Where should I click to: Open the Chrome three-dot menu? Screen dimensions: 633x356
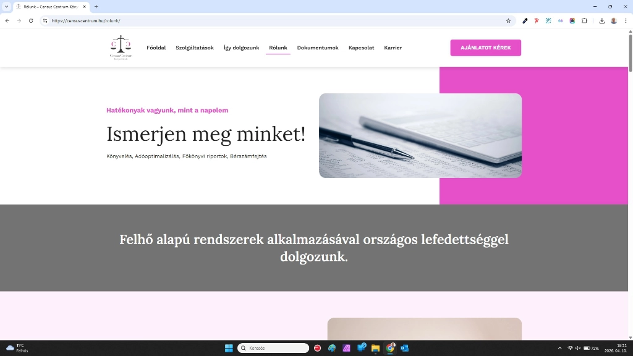coord(625,20)
